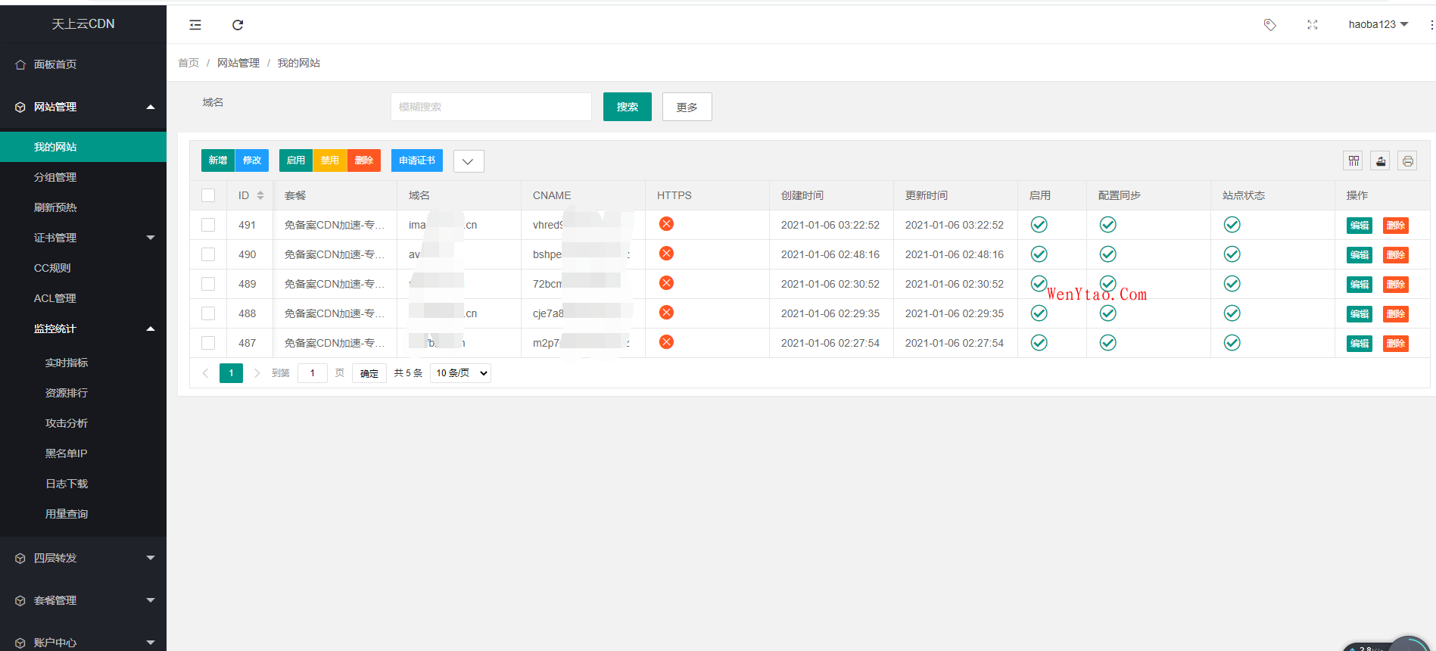Click the 站点状态 check icon for row 489

point(1232,284)
